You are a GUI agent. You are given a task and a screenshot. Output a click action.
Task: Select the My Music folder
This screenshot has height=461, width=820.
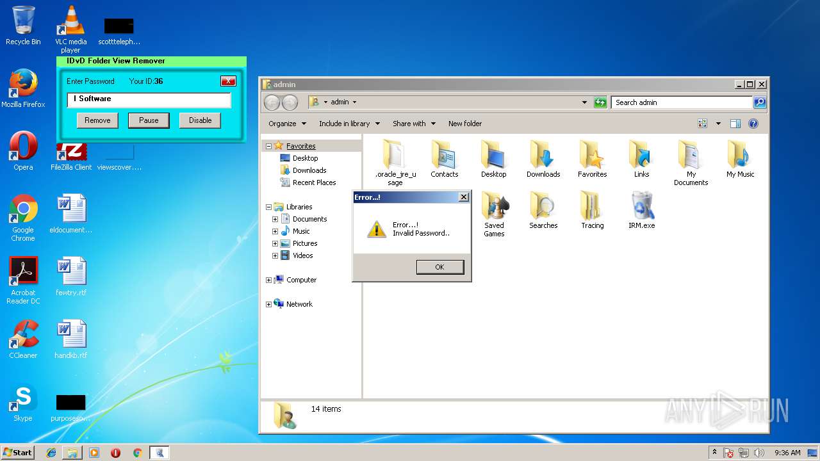[741, 159]
